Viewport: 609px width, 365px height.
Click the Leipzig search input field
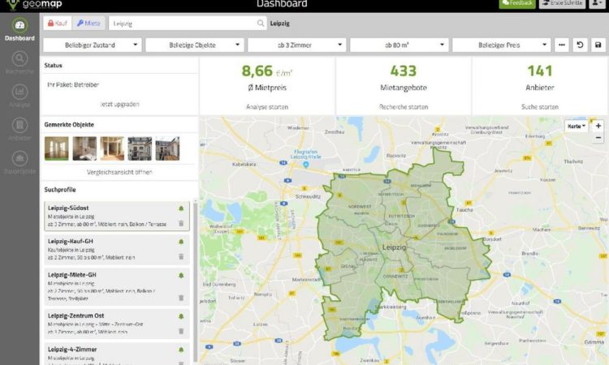point(183,24)
